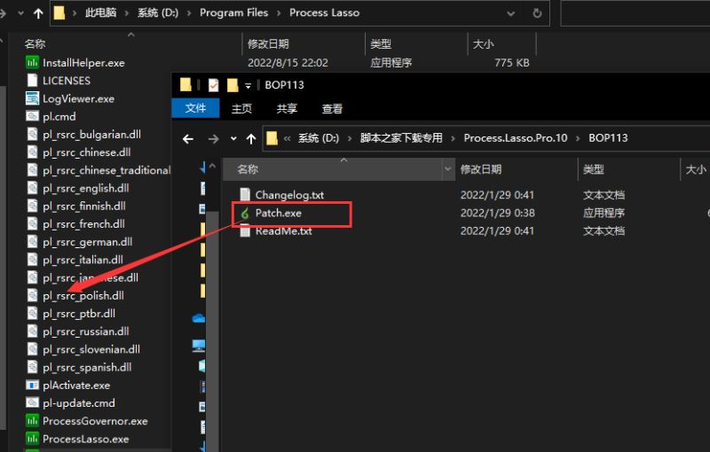Open 名称 column filter dropdown in BOP113
This screenshot has height=452, width=710.
(448, 169)
